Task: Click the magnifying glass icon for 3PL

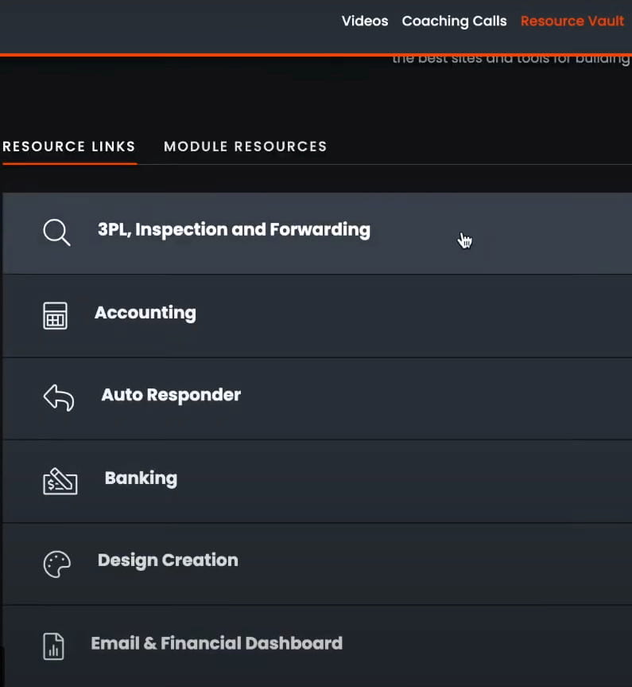Action: coord(56,232)
